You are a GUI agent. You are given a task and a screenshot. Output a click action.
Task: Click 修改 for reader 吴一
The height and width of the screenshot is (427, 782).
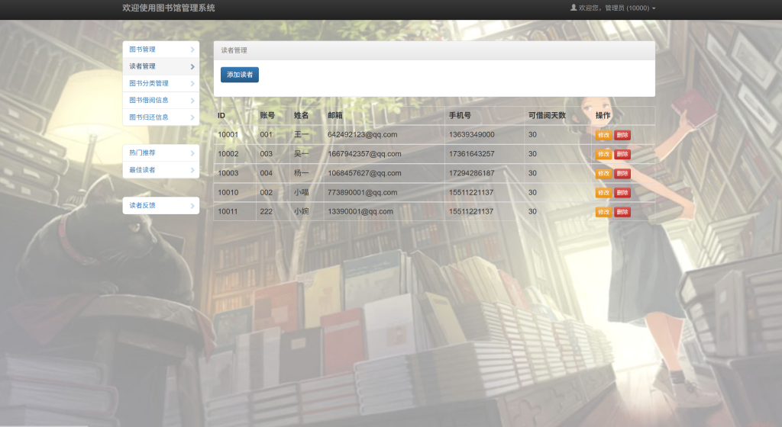pyautogui.click(x=603, y=154)
